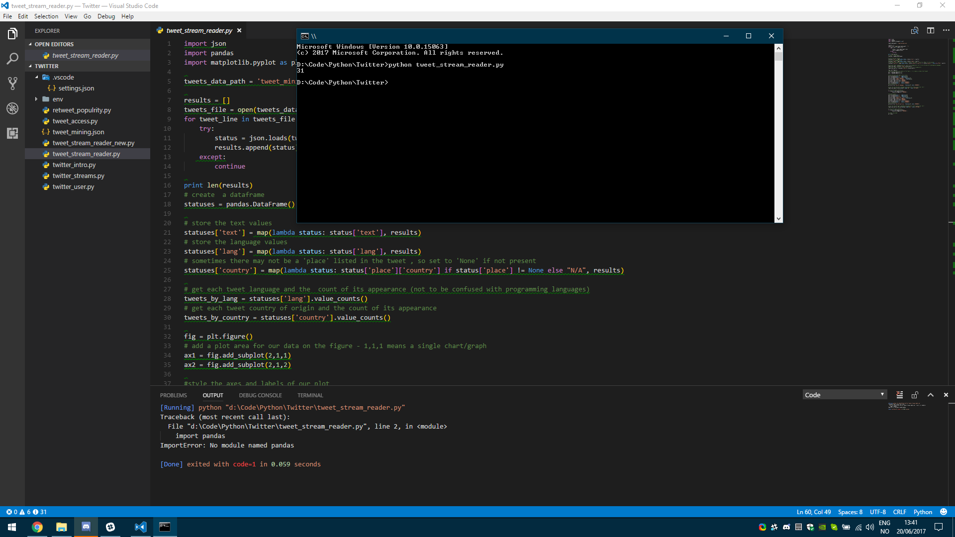Open the Explorer view in activity bar
The width and height of the screenshot is (955, 537).
coord(12,34)
